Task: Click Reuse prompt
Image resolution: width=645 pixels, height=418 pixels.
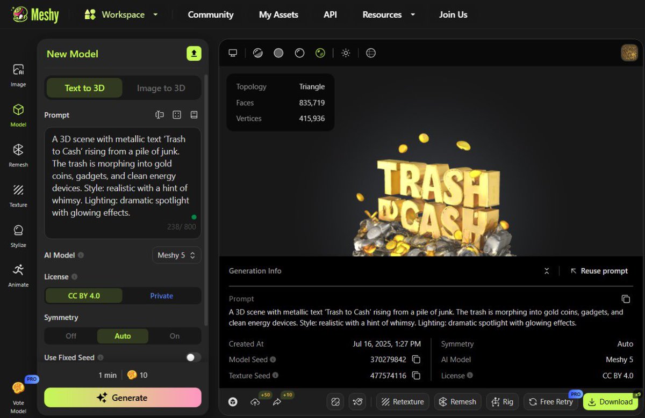Action: point(599,271)
